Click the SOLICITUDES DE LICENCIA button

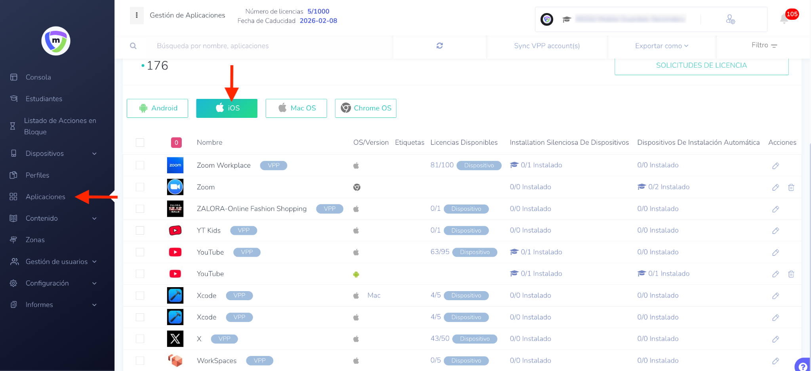click(x=701, y=66)
